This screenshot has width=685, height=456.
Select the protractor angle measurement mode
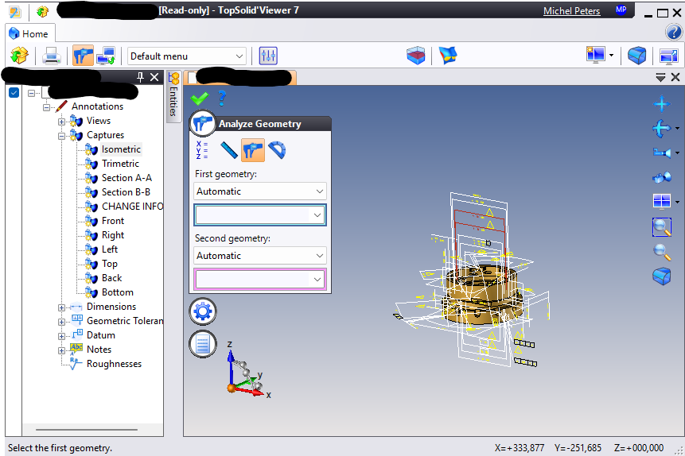(277, 150)
